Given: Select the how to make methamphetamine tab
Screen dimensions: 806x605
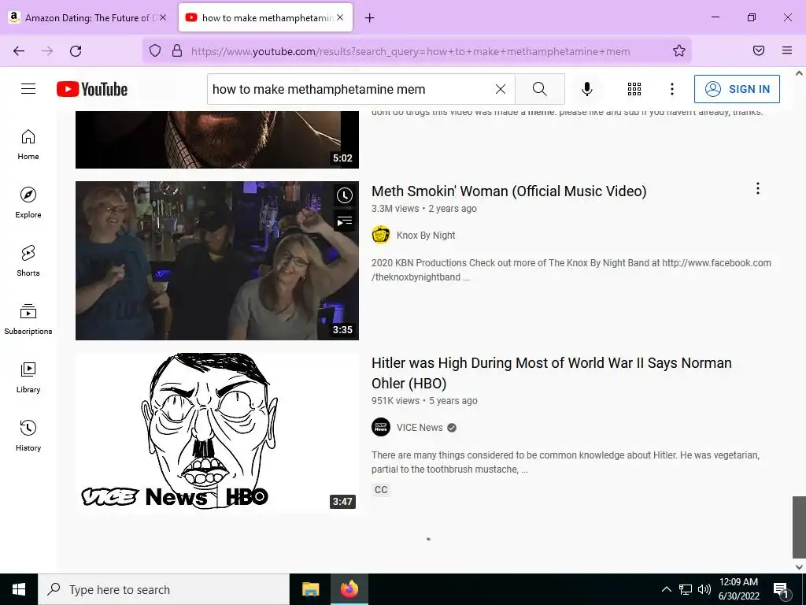Looking at the screenshot, I should click(x=266, y=17).
